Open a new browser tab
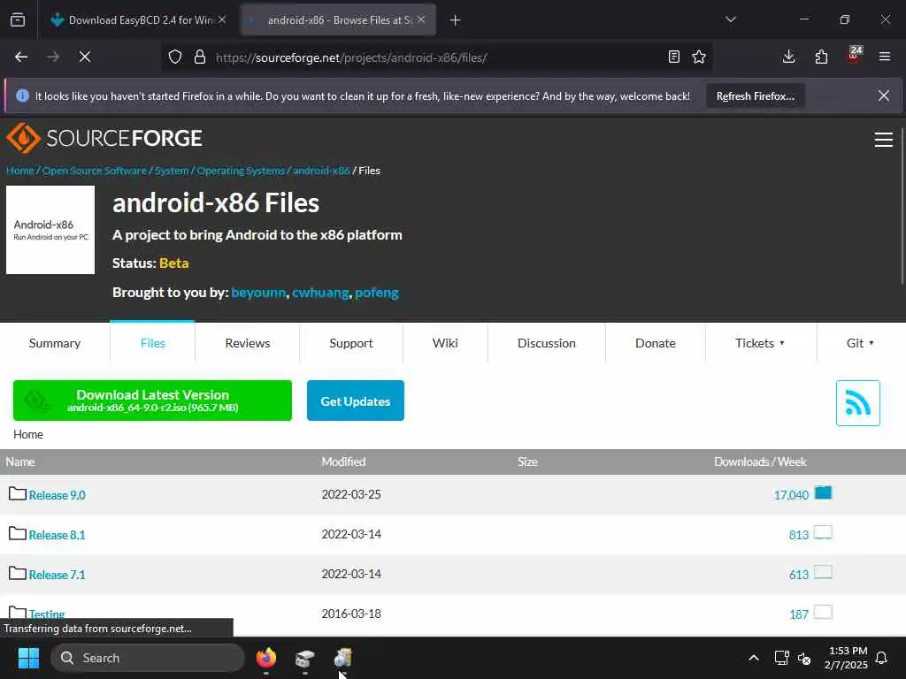This screenshot has height=679, width=906. tap(456, 20)
